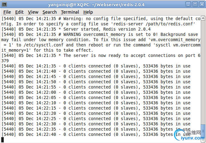The height and width of the screenshot is (143, 206).
Task: Open the View menu
Action: pos(33,12)
